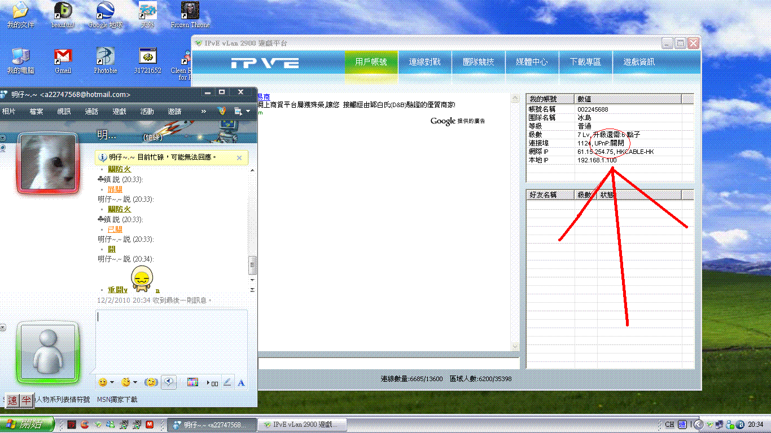Viewport: 771px width, 433px height.
Task: Click the MSN獨家下載 link
Action: tap(117, 400)
